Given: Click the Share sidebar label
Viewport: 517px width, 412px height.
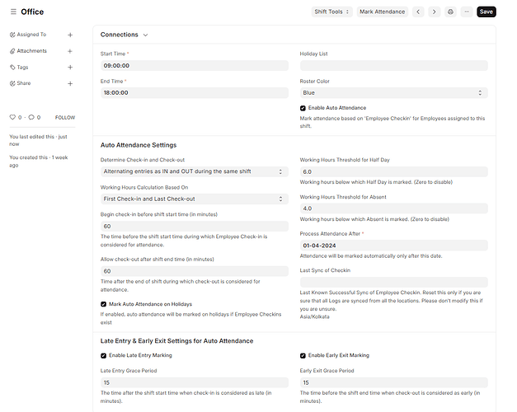Looking at the screenshot, I should (x=24, y=83).
